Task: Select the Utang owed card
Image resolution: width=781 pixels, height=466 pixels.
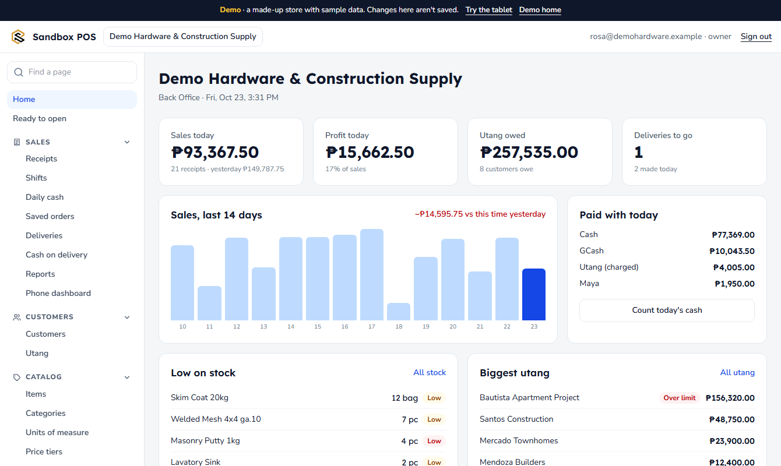Action: click(x=540, y=152)
